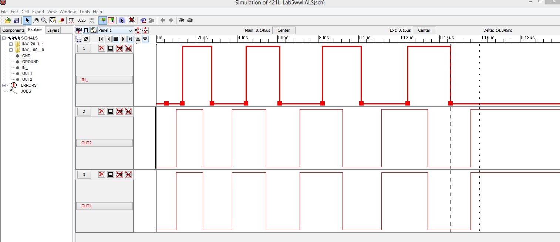Viewport: 560px width, 242px height.
Task: Play the main cursor backward
Action: 108,39
